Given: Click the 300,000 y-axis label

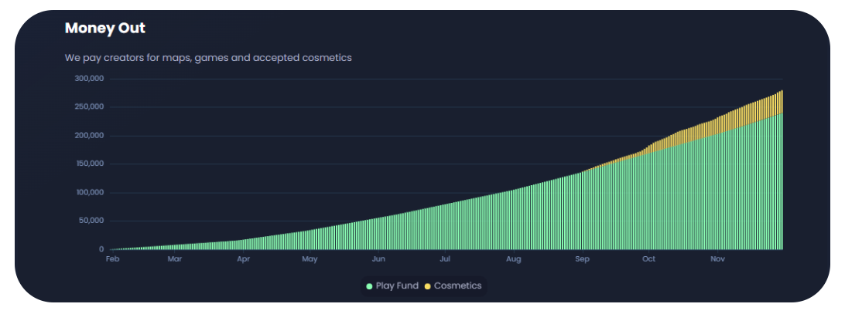Looking at the screenshot, I should [x=89, y=79].
